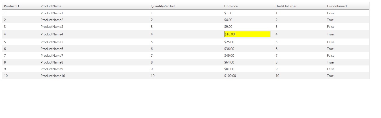Select the $64.00 unit price cell
The width and height of the screenshot is (381, 118).
click(x=229, y=62)
